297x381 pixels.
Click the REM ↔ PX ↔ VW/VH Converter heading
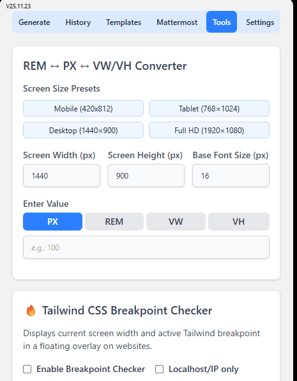coord(105,66)
